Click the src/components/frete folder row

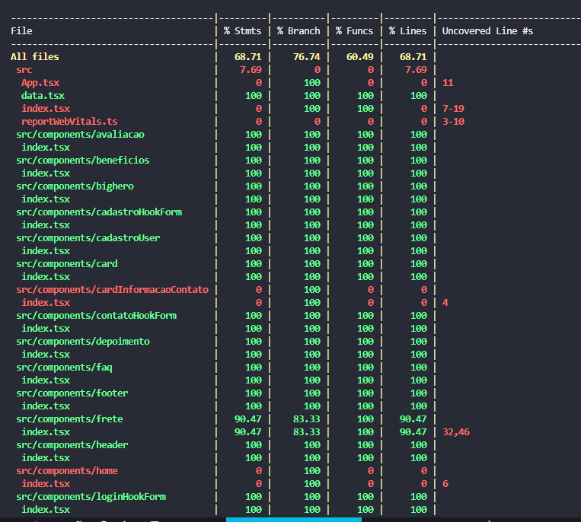[x=69, y=419]
